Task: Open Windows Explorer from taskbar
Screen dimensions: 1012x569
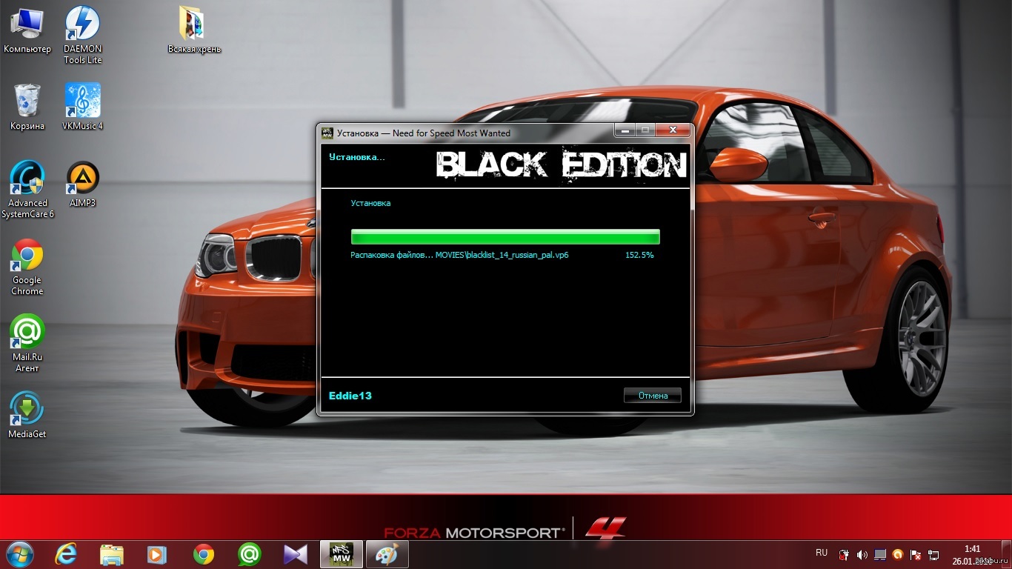Action: (x=112, y=553)
